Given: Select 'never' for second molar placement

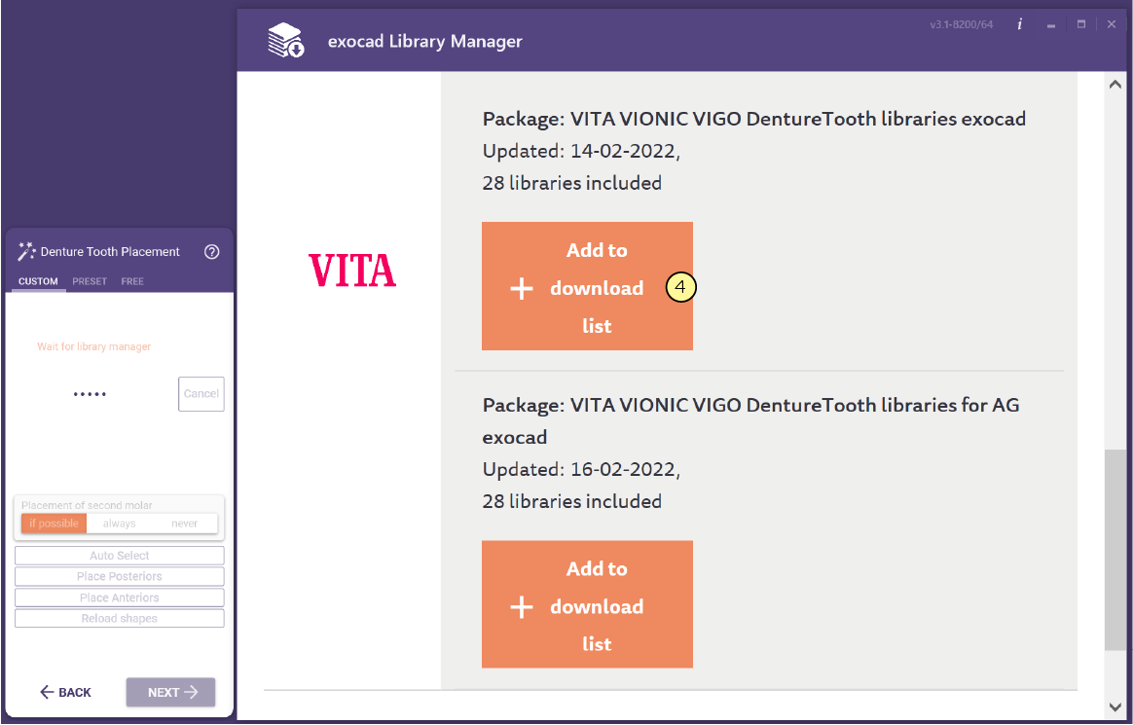Looking at the screenshot, I should [x=184, y=524].
